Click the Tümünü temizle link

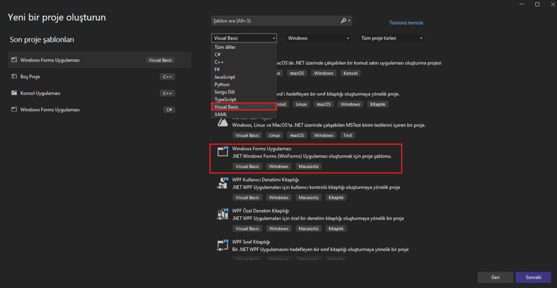click(406, 23)
